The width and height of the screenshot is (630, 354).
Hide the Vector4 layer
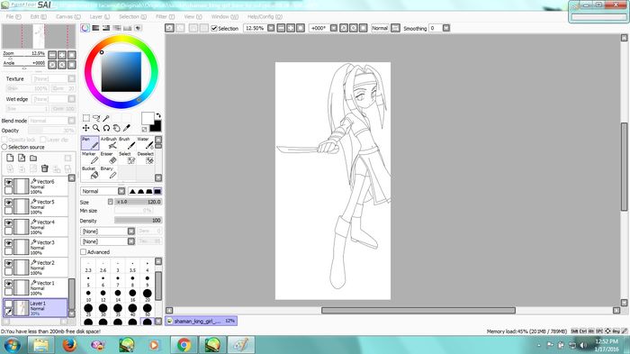click(8, 222)
